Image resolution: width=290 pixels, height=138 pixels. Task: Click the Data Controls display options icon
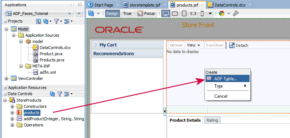(x=67, y=94)
